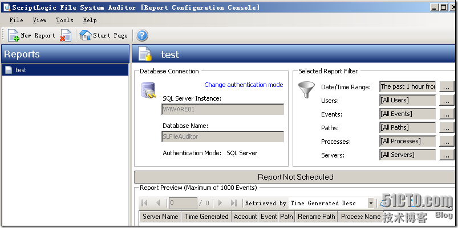Viewport: 458px width, 228px height.
Task: Open the File menu
Action: tap(16, 20)
